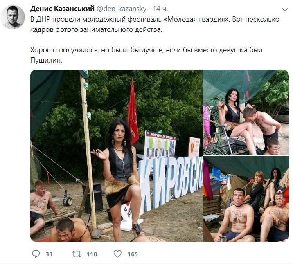Click the «Молодая гвардия» phrase in tweet
This screenshot has width=293, height=265.
pos(197,19)
